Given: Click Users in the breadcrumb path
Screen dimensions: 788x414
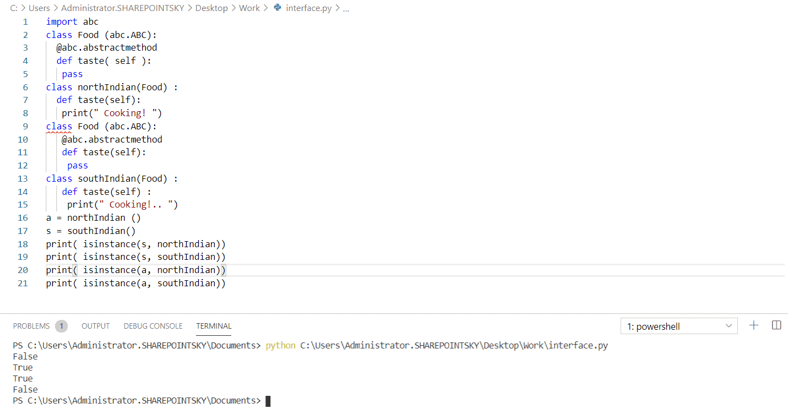Looking at the screenshot, I should (x=39, y=8).
